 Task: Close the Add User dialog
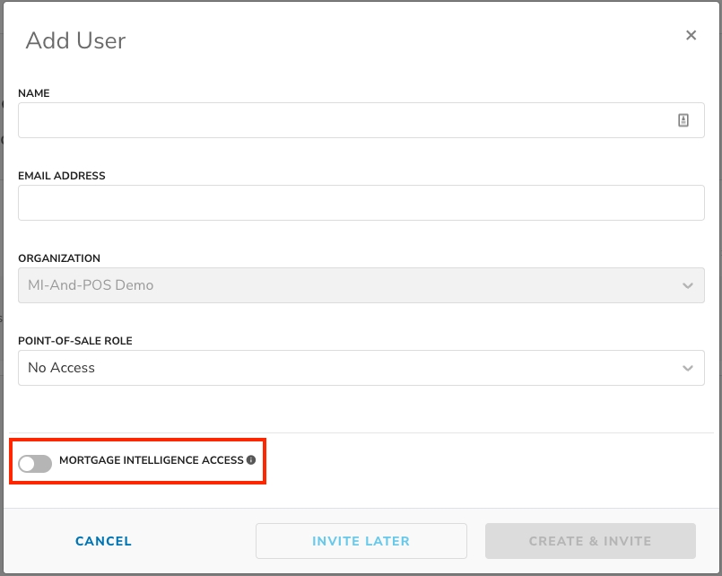pyautogui.click(x=691, y=36)
